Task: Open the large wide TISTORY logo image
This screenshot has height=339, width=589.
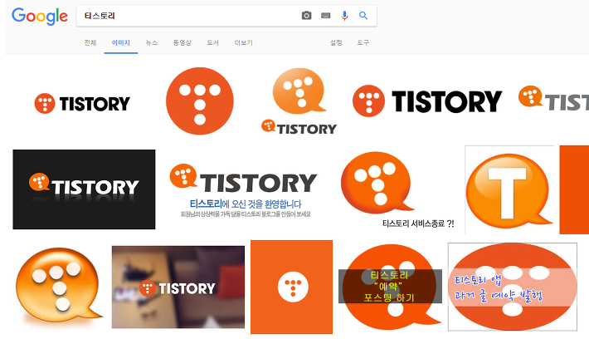Action: pyautogui.click(x=427, y=101)
